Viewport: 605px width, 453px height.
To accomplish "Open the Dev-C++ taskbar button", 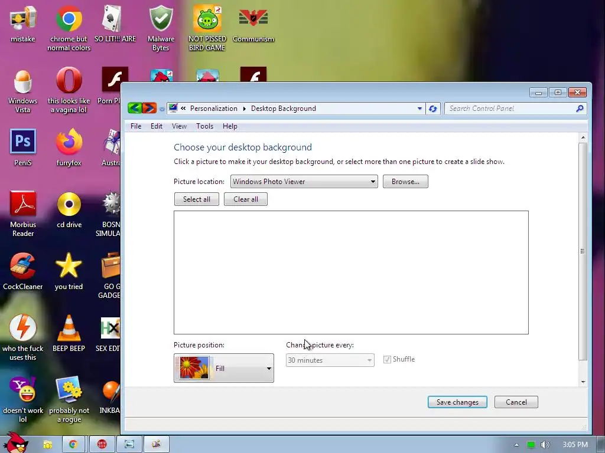I will tap(102, 444).
